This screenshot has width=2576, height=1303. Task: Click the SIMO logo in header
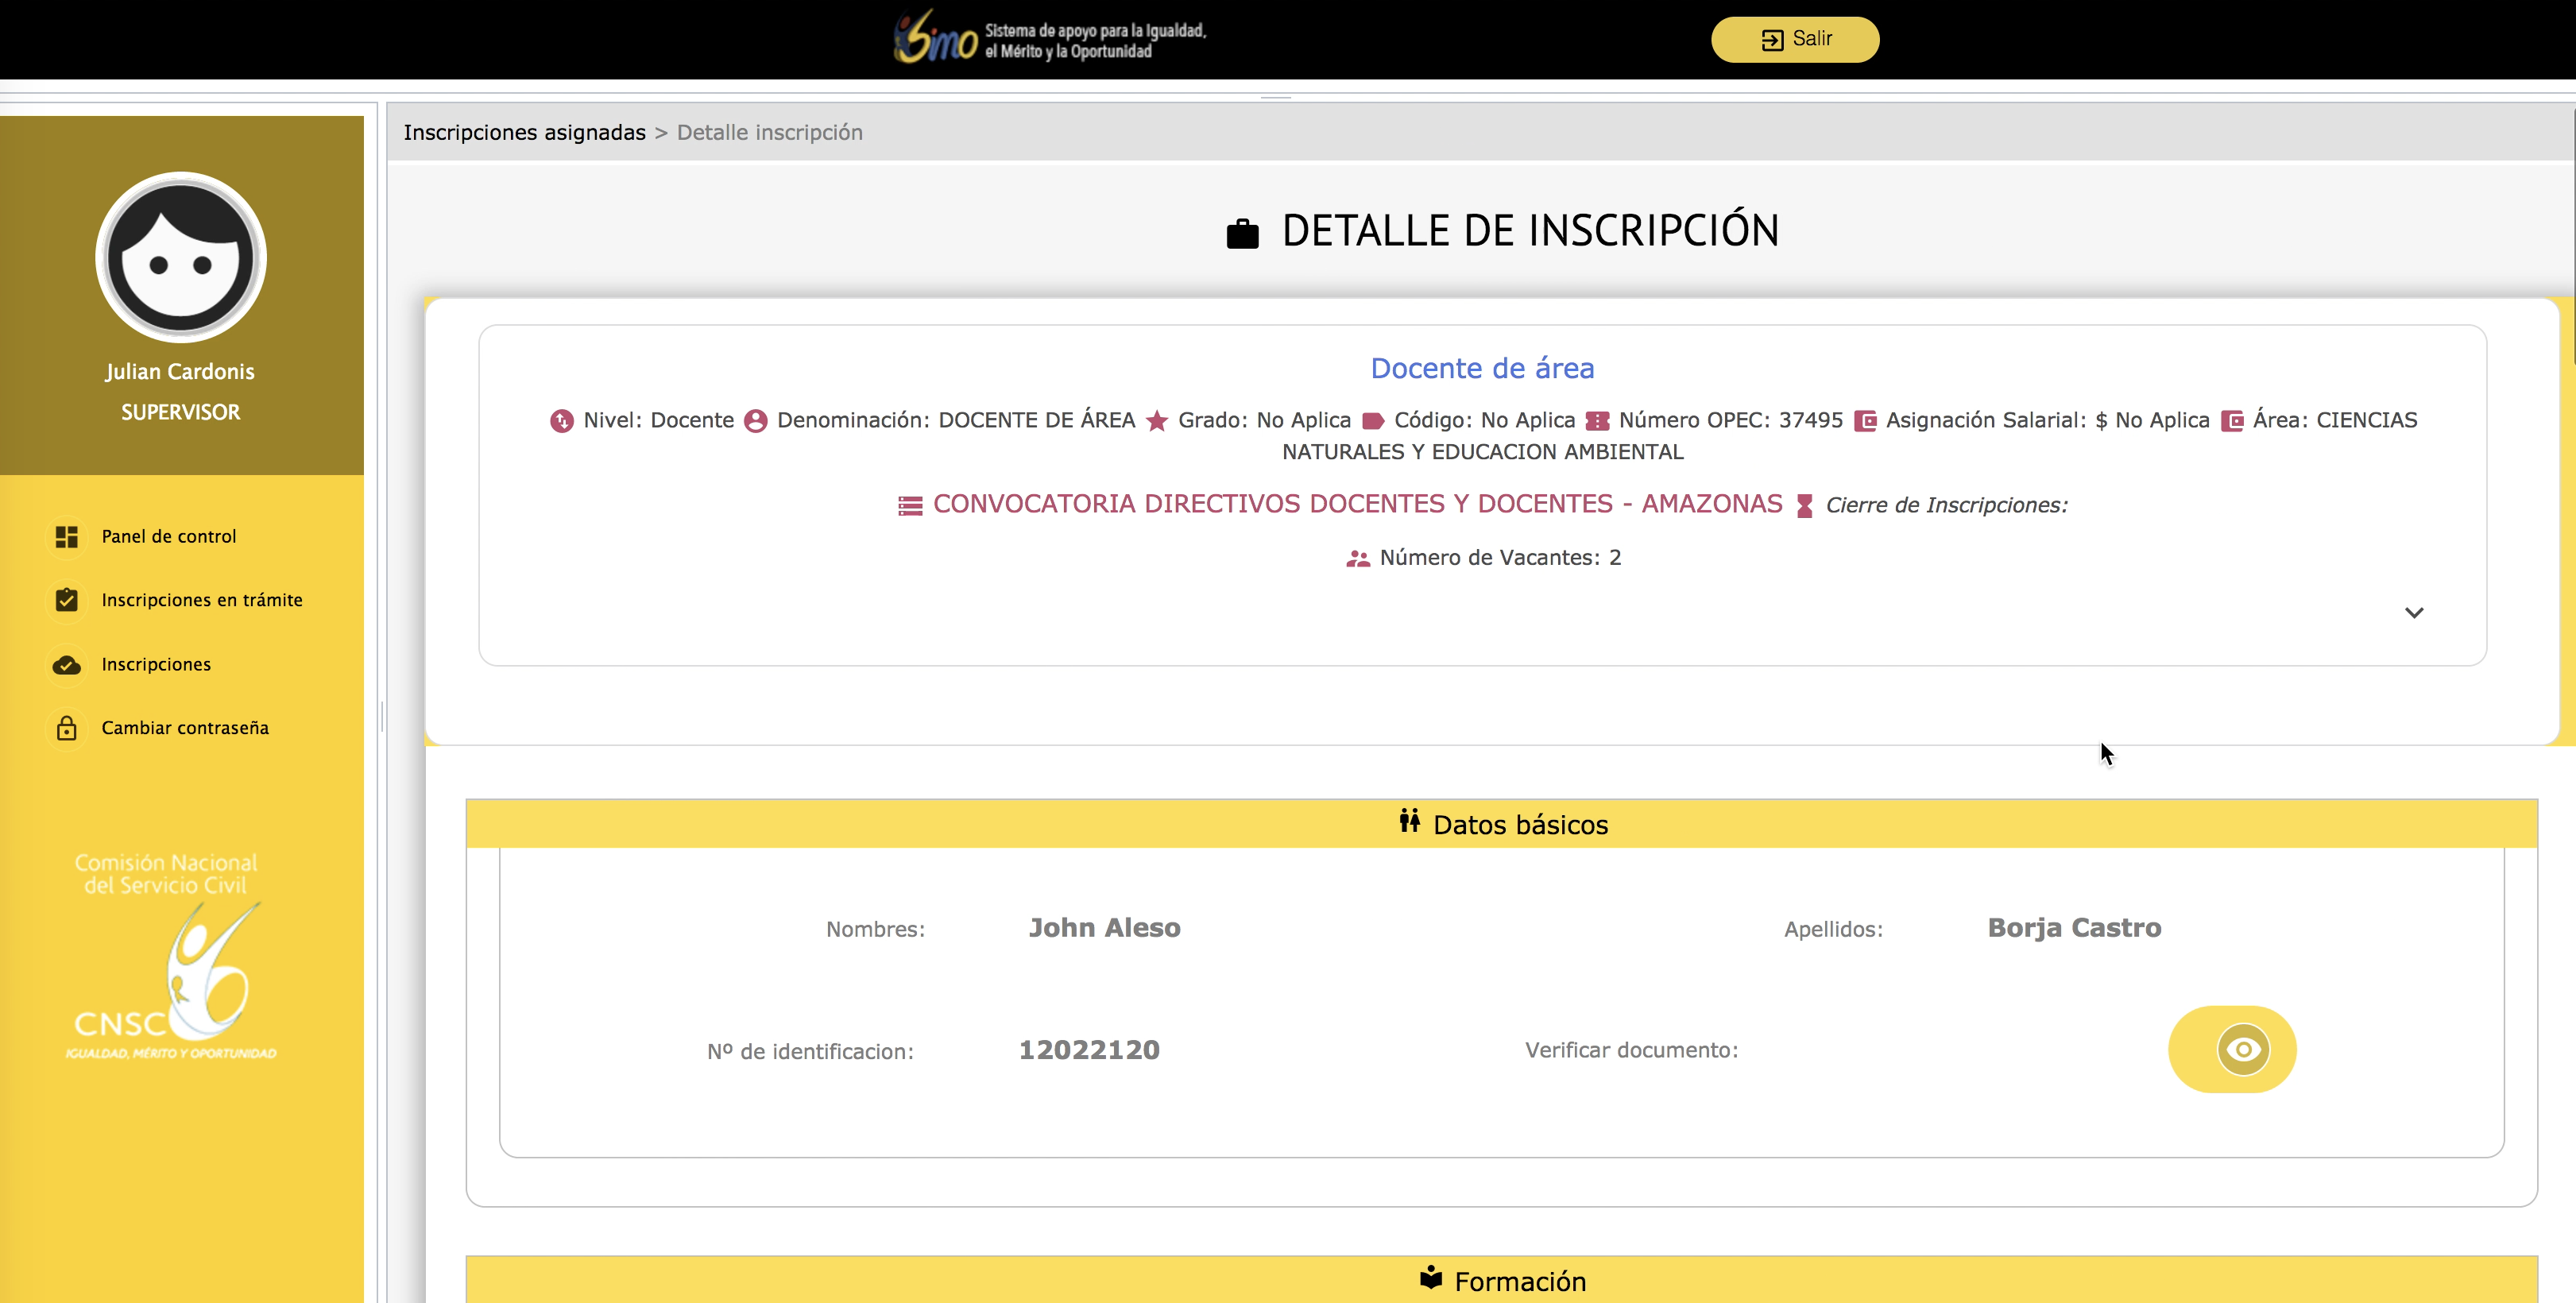point(1050,39)
